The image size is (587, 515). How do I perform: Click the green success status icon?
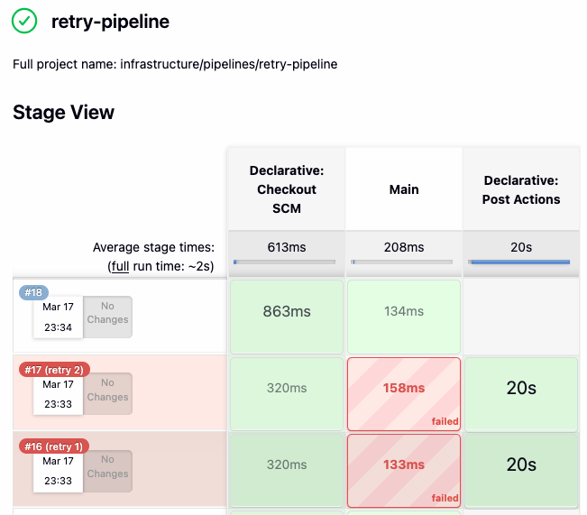point(24,22)
